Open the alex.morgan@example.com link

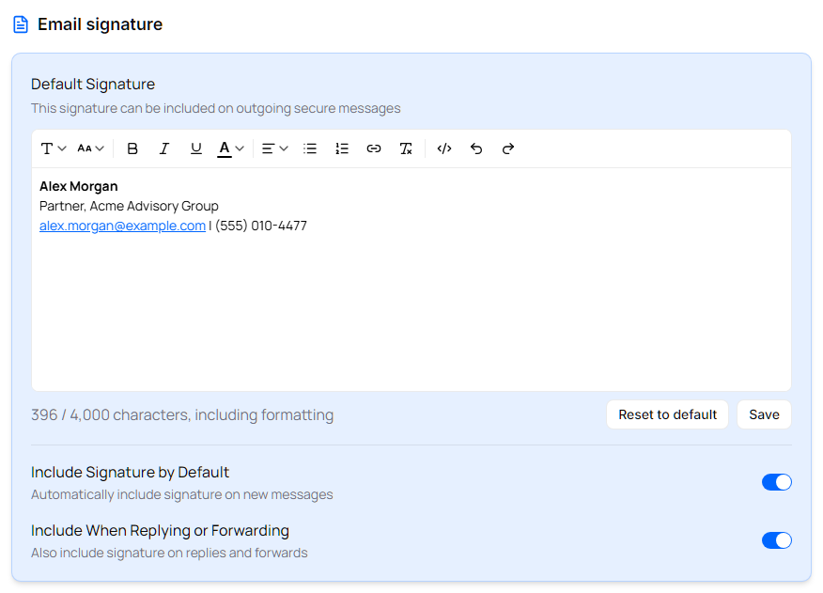pos(122,226)
